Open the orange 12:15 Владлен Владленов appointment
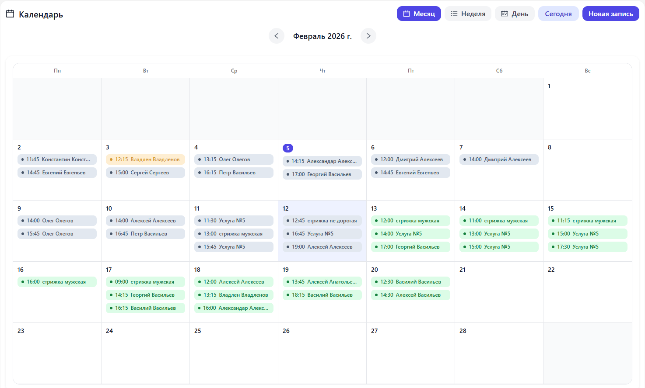The width and height of the screenshot is (645, 388). pos(145,159)
